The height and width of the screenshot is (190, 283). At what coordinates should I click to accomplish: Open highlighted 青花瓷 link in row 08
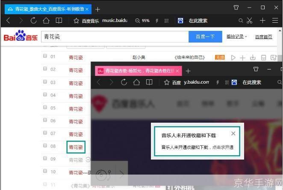(76, 147)
